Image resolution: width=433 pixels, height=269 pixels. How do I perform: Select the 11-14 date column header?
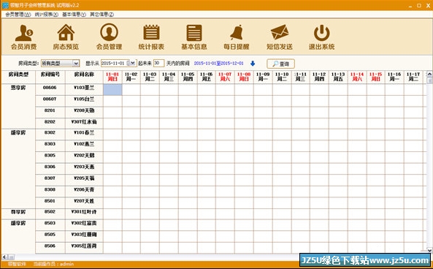[x=357, y=77]
